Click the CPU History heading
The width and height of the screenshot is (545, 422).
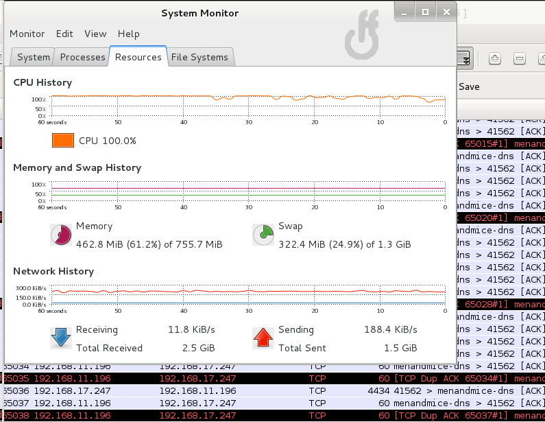[43, 82]
